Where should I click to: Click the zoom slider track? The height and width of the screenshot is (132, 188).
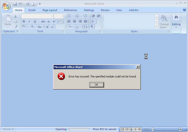(167, 129)
